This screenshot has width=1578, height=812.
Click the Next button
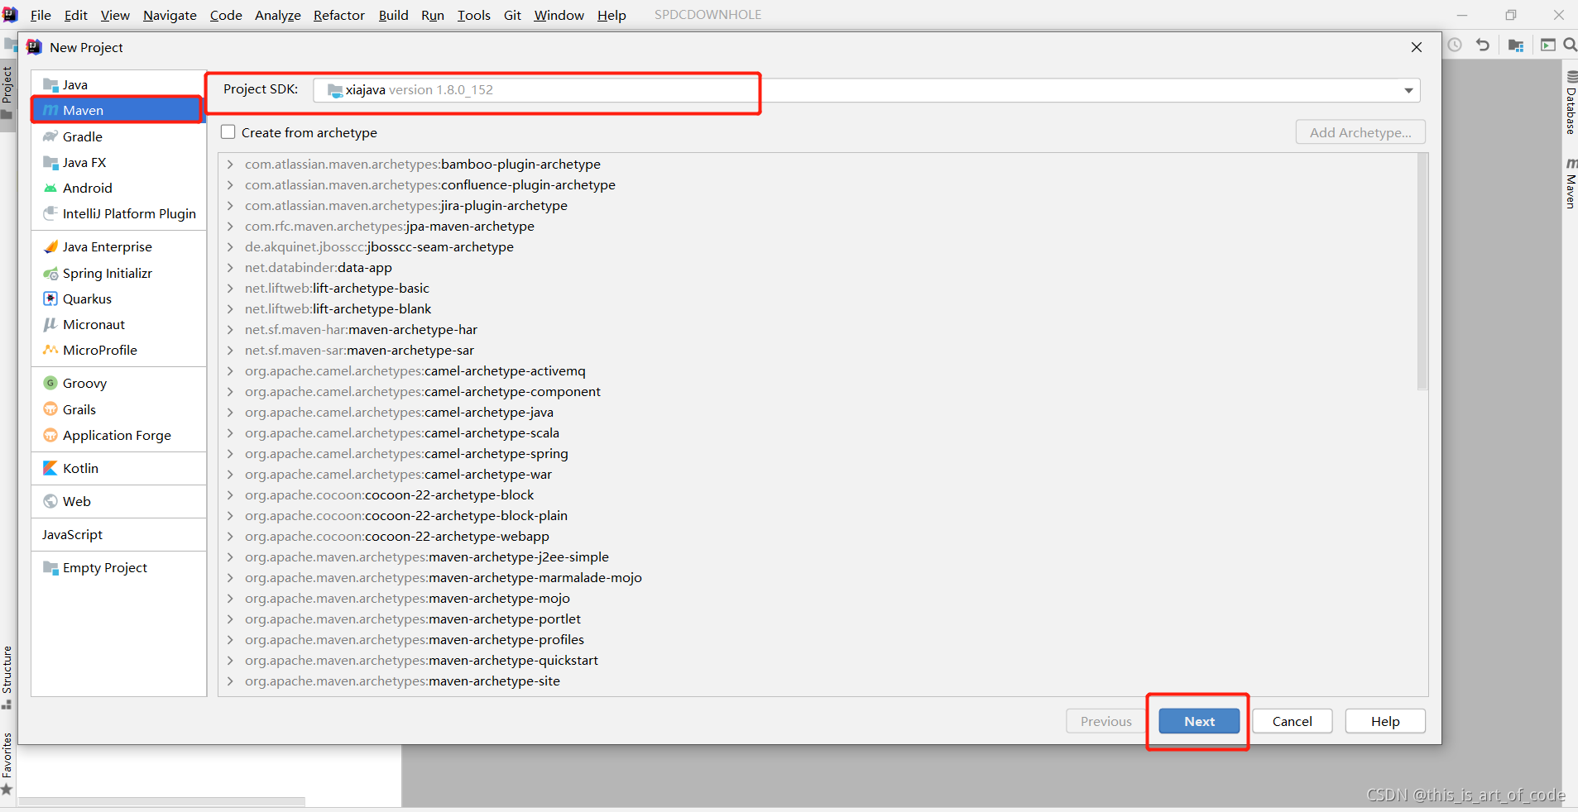[1199, 721]
